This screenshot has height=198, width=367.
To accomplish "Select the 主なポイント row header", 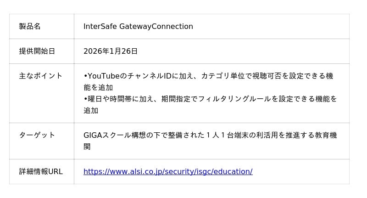I will [x=40, y=76].
